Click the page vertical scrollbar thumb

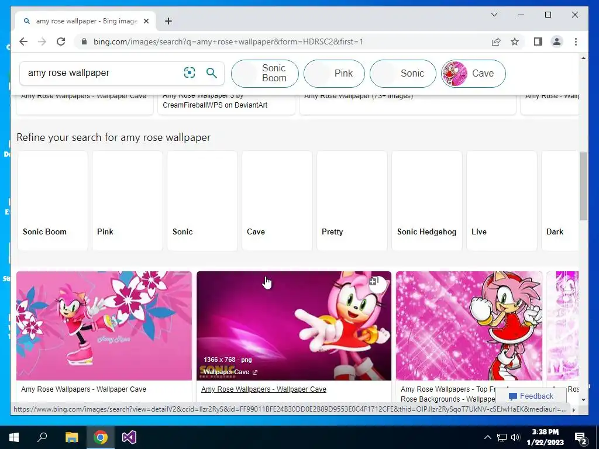point(583,186)
